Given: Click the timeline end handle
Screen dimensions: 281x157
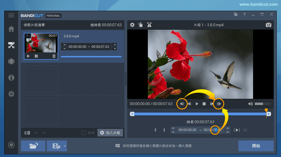Looking at the screenshot, I should 269,114.
